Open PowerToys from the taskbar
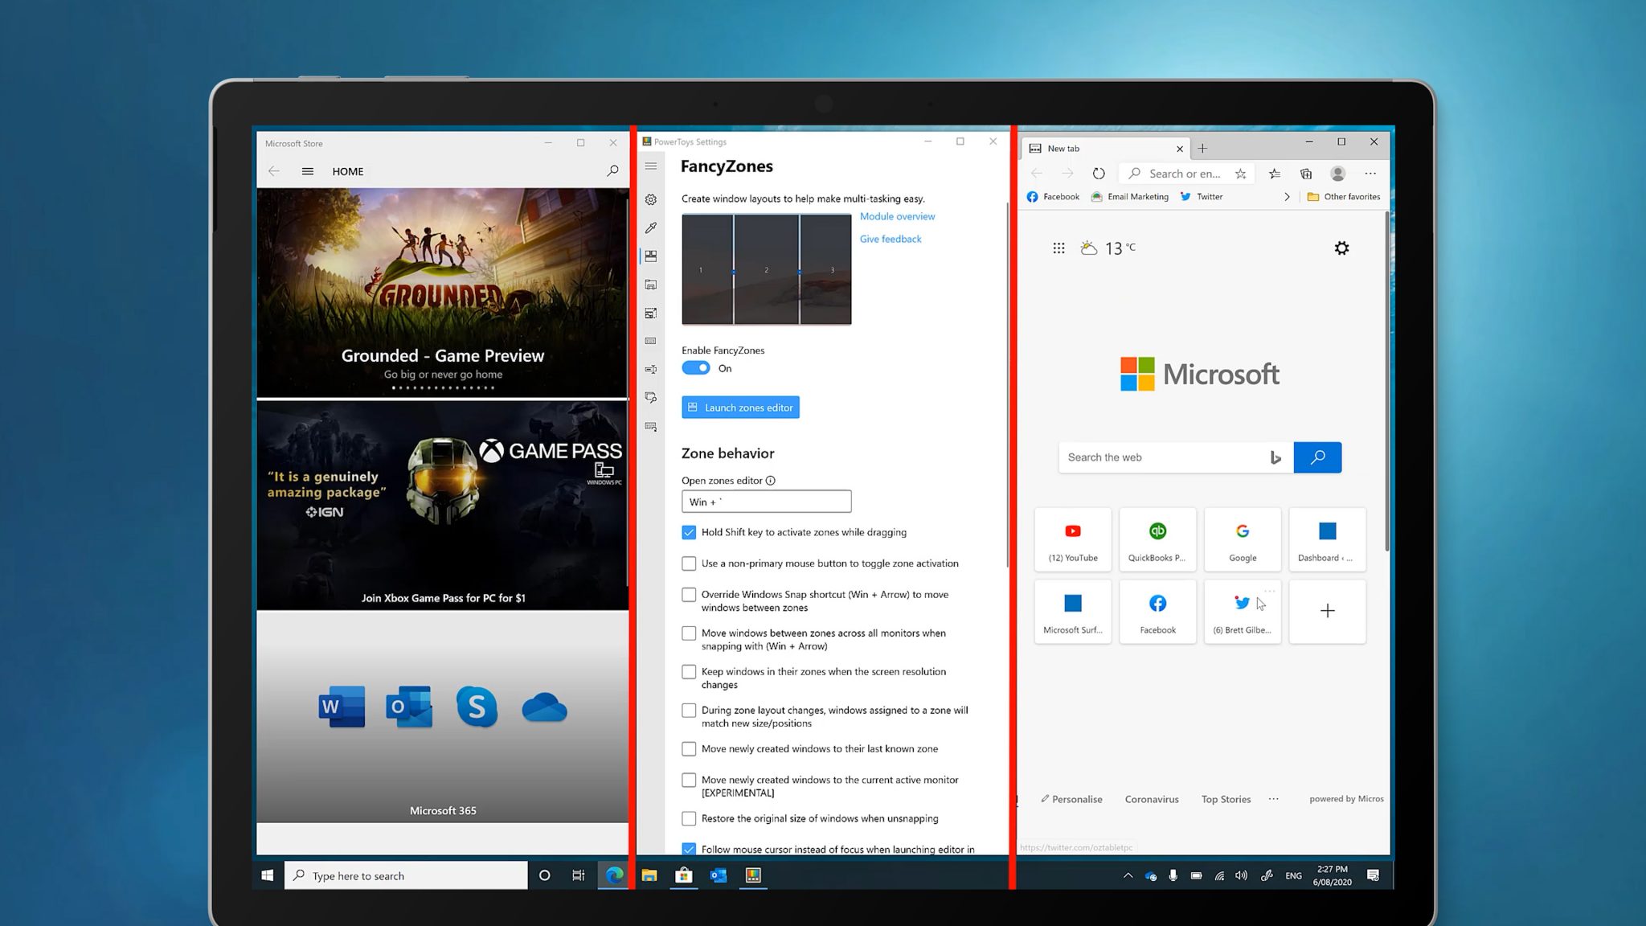Viewport: 1646px width, 926px height. coord(753,875)
